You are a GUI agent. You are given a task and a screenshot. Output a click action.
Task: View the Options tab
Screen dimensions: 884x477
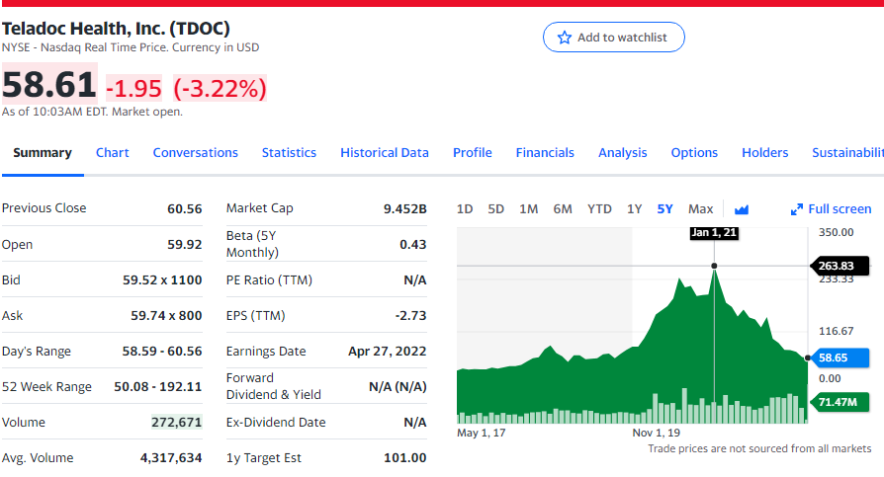pyautogui.click(x=694, y=153)
